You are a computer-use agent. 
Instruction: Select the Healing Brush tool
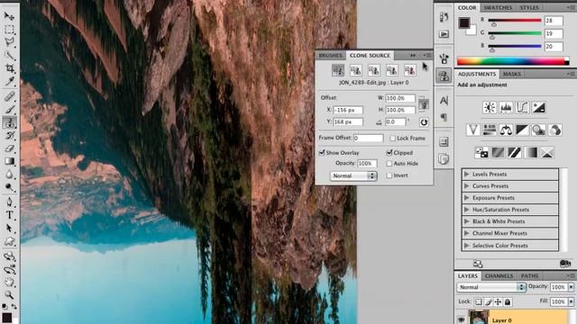point(9,96)
